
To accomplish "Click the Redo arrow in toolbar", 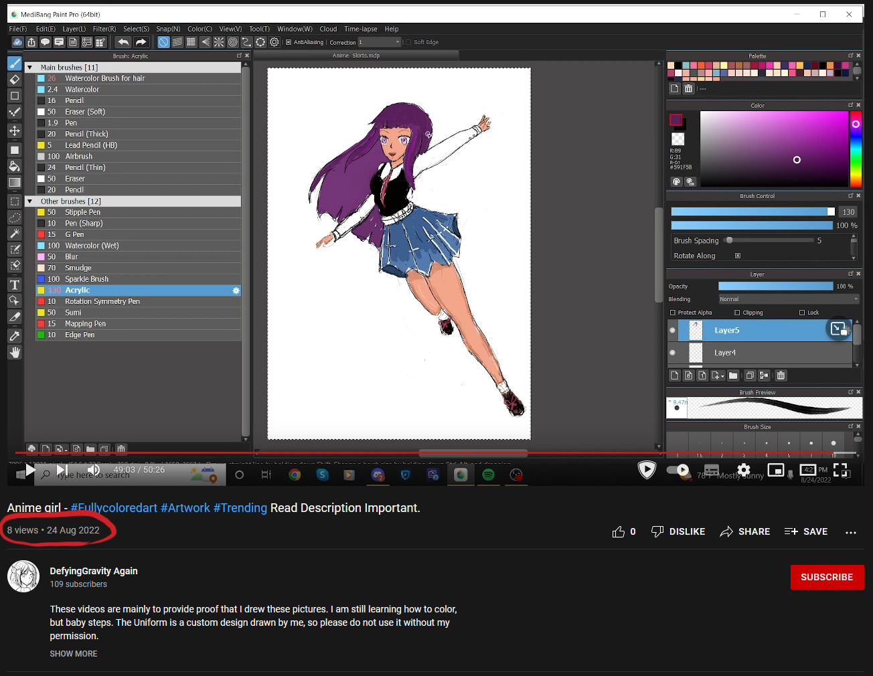I will coord(141,42).
